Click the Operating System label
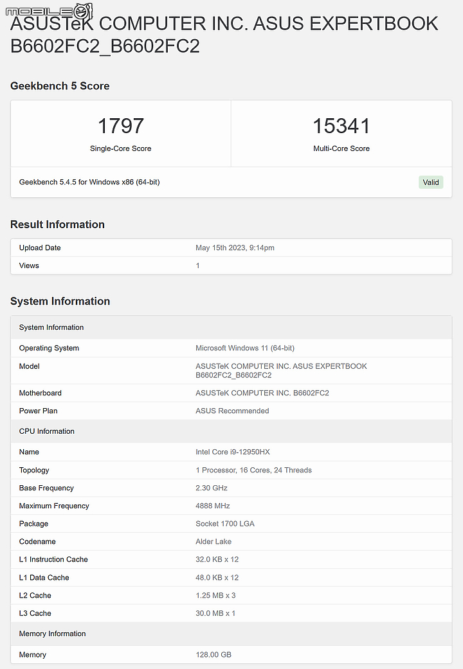 (x=49, y=348)
